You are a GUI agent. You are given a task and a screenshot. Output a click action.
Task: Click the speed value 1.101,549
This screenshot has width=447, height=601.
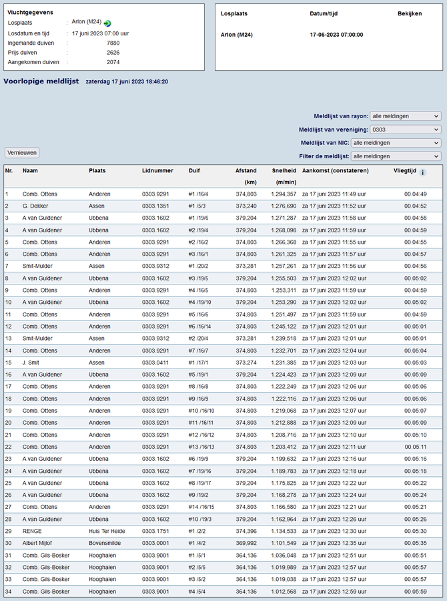click(x=284, y=543)
